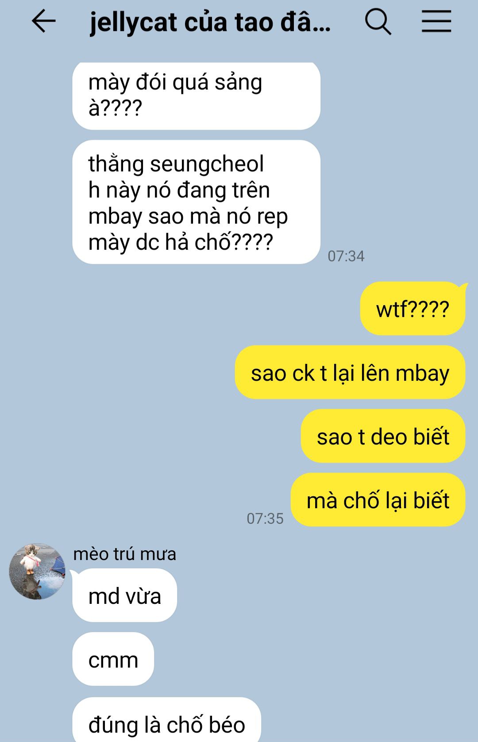The image size is (478, 742).
Task: Tap the 07:35 timestamp
Action: (x=265, y=518)
